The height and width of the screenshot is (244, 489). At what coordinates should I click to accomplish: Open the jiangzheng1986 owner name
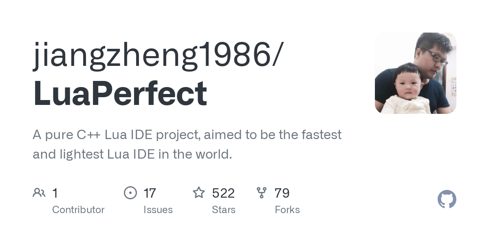pyautogui.click(x=151, y=55)
